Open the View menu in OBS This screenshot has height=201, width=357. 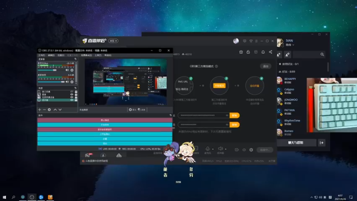[x=61, y=55]
